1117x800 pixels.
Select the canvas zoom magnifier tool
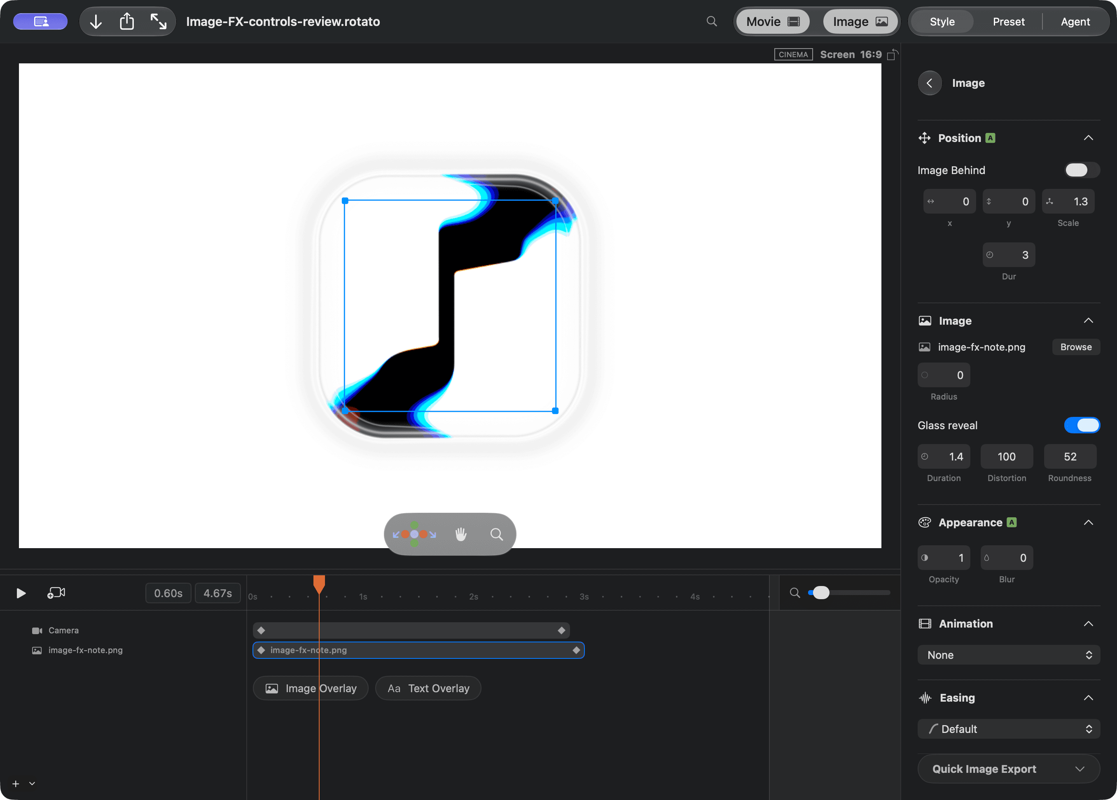pos(496,534)
